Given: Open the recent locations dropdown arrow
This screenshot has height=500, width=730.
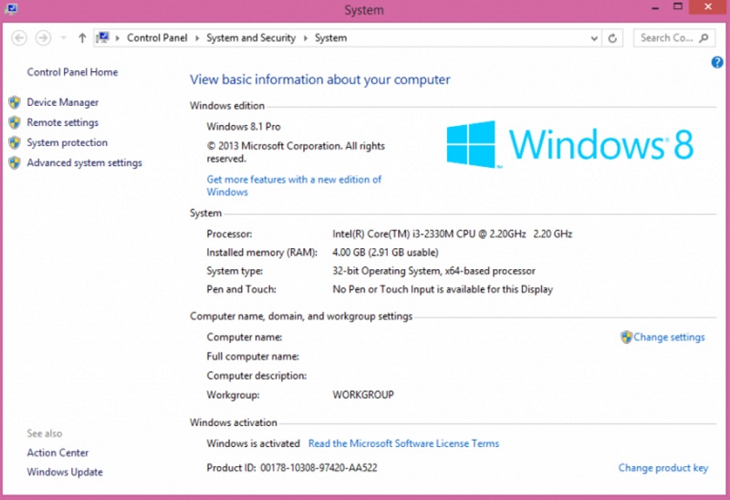Looking at the screenshot, I should click(63, 38).
